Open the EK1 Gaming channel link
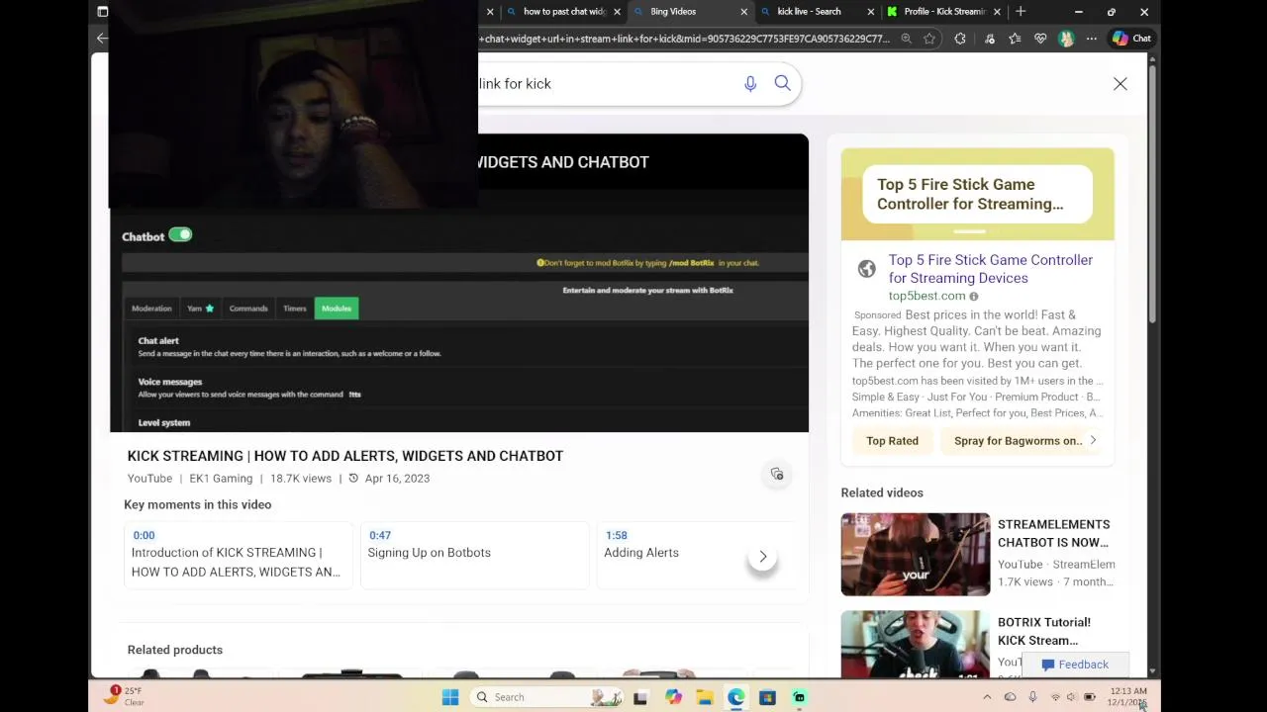 click(x=221, y=479)
